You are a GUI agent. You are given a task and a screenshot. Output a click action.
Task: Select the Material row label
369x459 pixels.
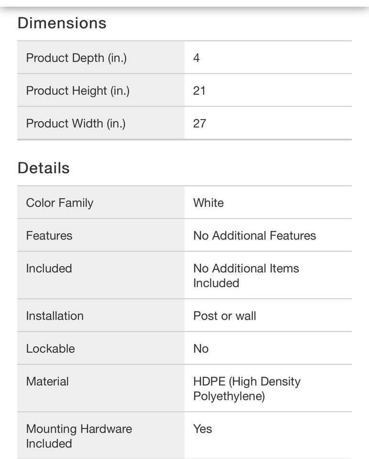(47, 382)
